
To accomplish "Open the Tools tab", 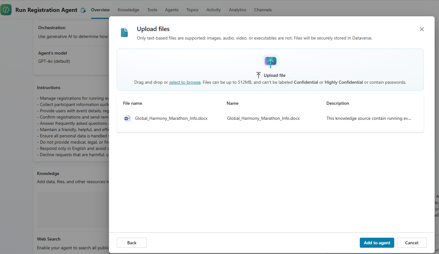I will tap(152, 10).
